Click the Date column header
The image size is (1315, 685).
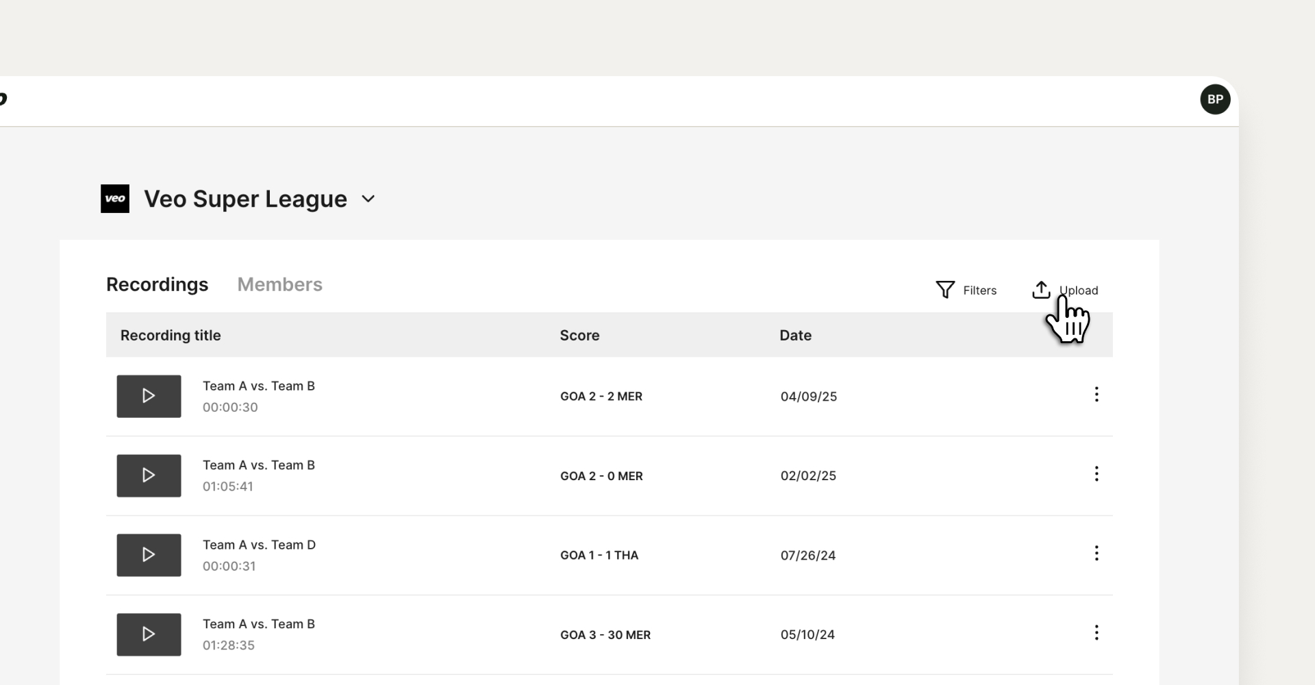[x=795, y=335]
